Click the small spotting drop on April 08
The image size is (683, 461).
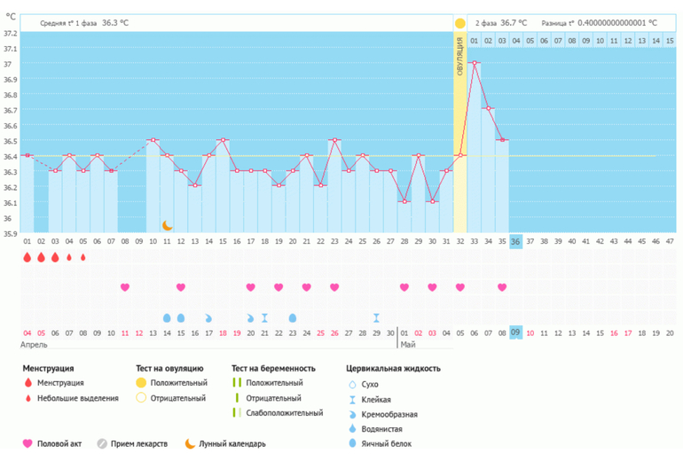pos(83,258)
